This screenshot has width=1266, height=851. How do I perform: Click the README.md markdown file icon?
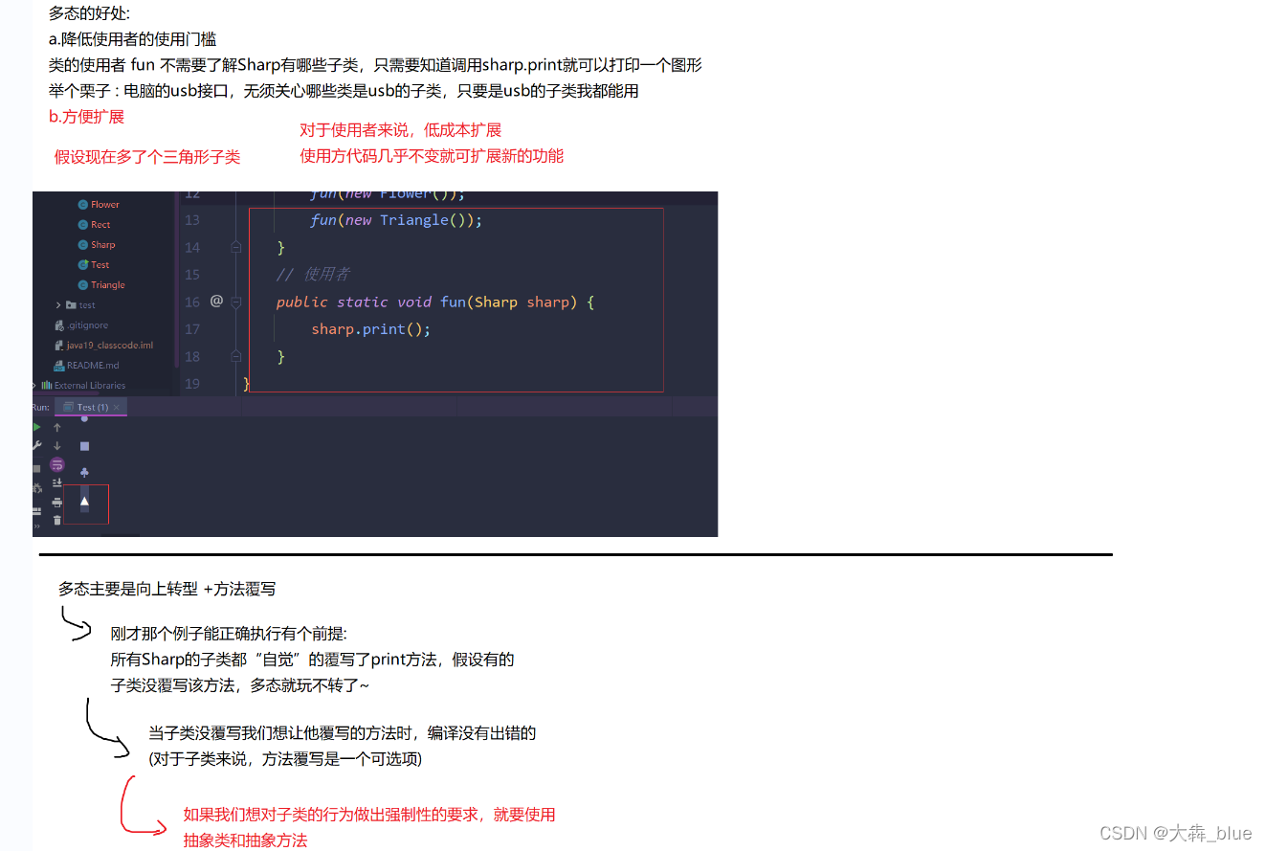pyautogui.click(x=59, y=366)
